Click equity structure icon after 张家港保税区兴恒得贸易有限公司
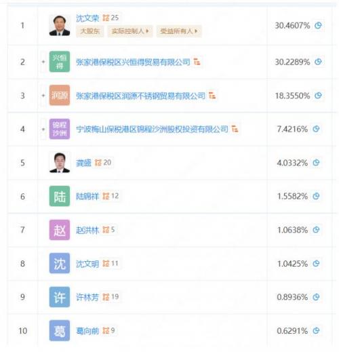Screen dimensions: 339x352 point(197,62)
